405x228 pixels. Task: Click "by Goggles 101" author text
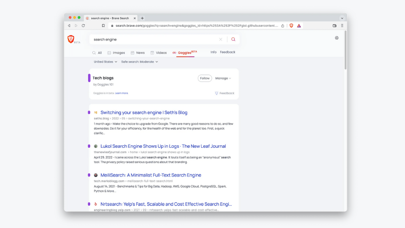point(103,84)
